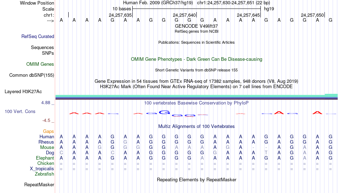Select the Chicken species row label
338x193 pixels.
click(x=46, y=163)
